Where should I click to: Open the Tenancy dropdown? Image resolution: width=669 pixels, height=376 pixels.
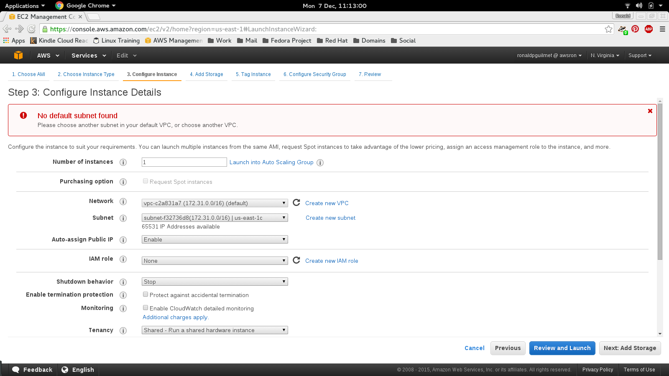point(215,330)
